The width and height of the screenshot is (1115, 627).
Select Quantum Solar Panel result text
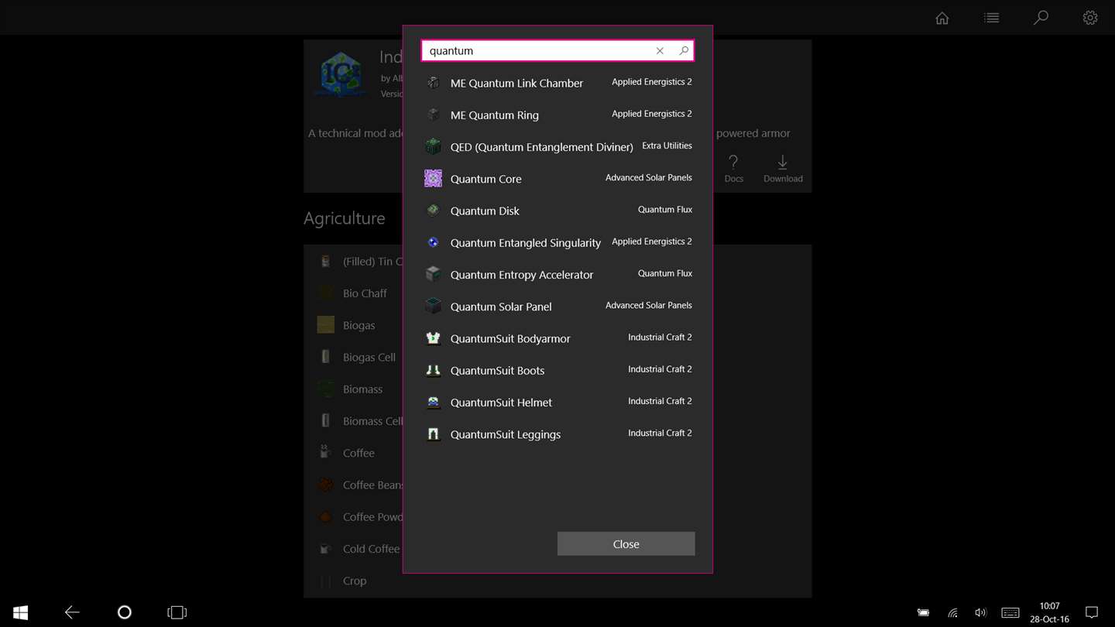[501, 307]
